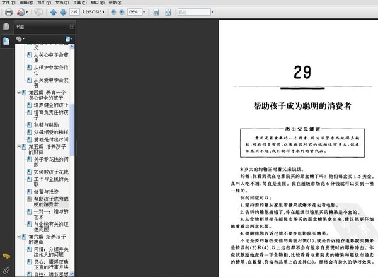
Task: Select bookmark 与金钱有关的道德问题
Action: tap(51, 227)
